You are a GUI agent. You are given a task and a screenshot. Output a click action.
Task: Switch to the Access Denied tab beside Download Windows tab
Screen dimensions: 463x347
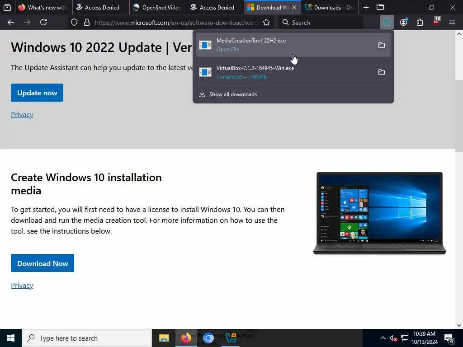[215, 7]
